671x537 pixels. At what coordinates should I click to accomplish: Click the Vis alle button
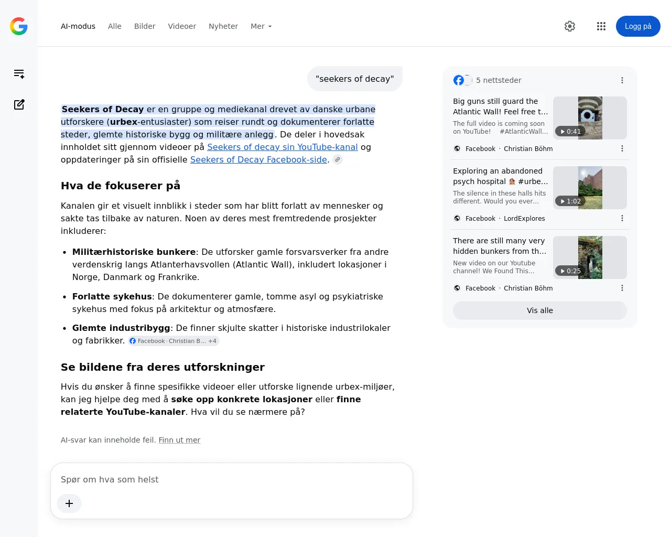coord(540,310)
